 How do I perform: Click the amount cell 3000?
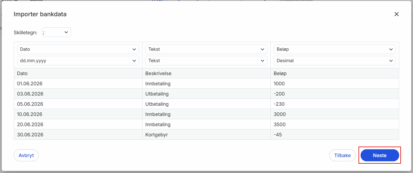pyautogui.click(x=335, y=114)
